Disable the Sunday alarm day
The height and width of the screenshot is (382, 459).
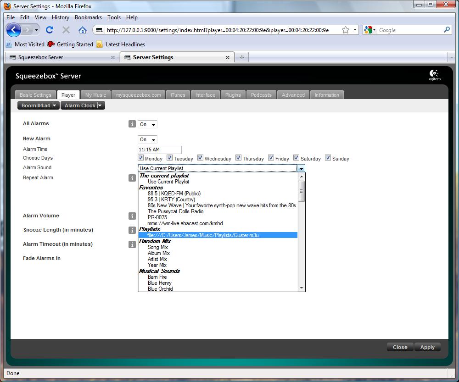click(x=328, y=158)
